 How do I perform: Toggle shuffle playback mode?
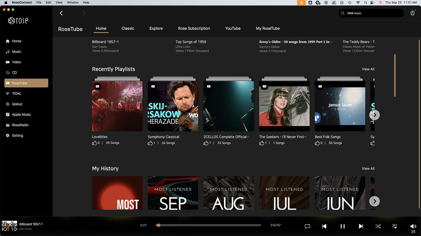click(378, 226)
